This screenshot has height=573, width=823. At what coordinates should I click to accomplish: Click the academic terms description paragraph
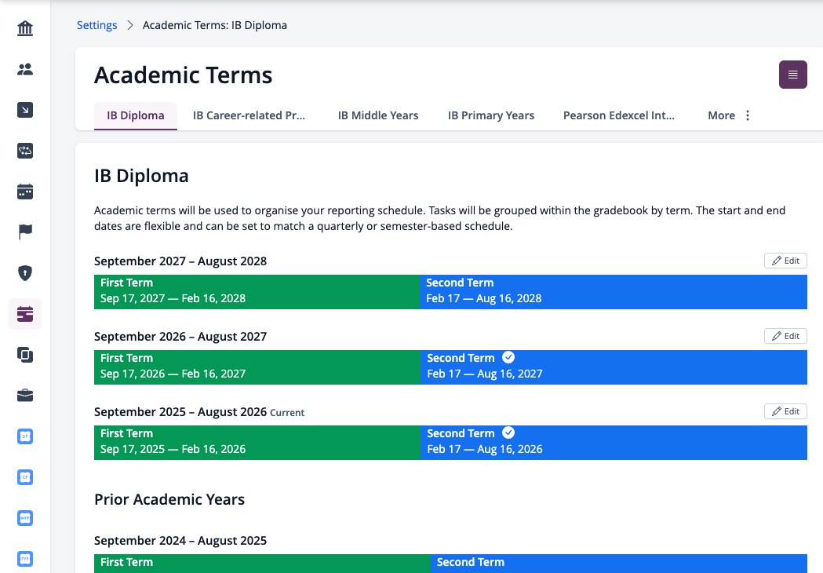pyautogui.click(x=440, y=218)
